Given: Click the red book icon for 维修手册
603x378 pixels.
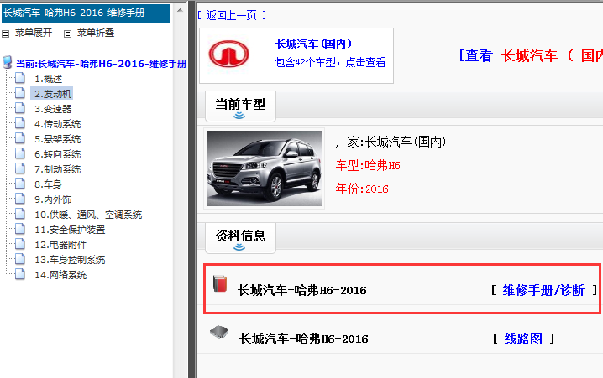Looking at the screenshot, I should [220, 283].
